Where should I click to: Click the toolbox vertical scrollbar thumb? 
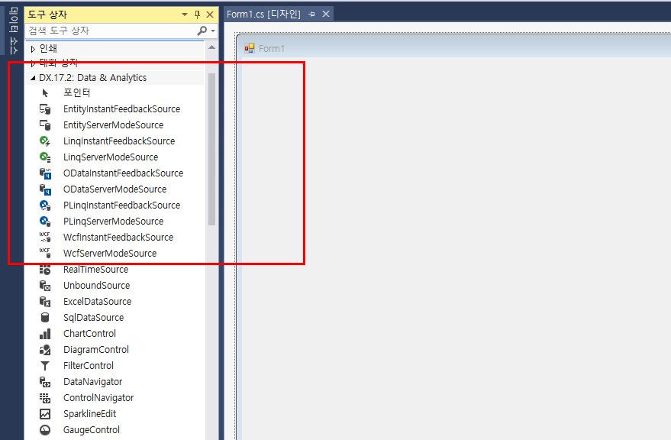coord(211,149)
